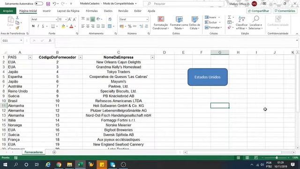Image resolution: width=300 pixels, height=169 pixels.
Task: Open Chrome from the taskbar
Action: (59, 165)
